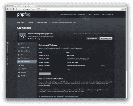Click the MYSQL_DB_NAME variable name
The image size is (133, 106).
44,59
